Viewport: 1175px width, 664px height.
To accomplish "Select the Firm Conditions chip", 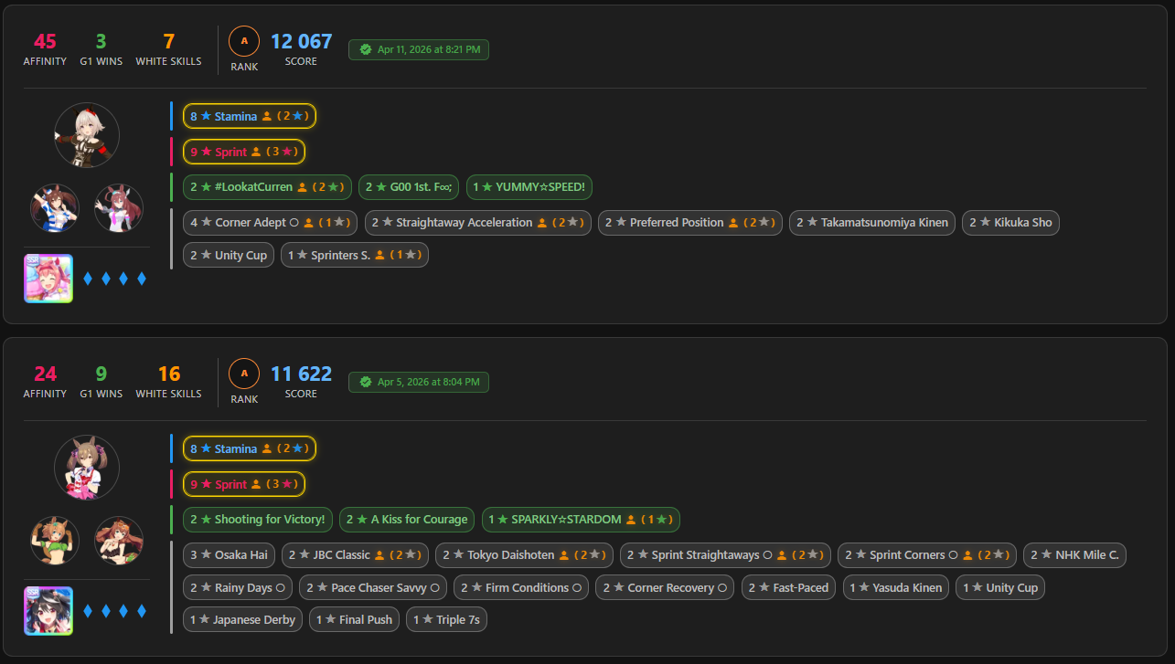I will pos(521,587).
